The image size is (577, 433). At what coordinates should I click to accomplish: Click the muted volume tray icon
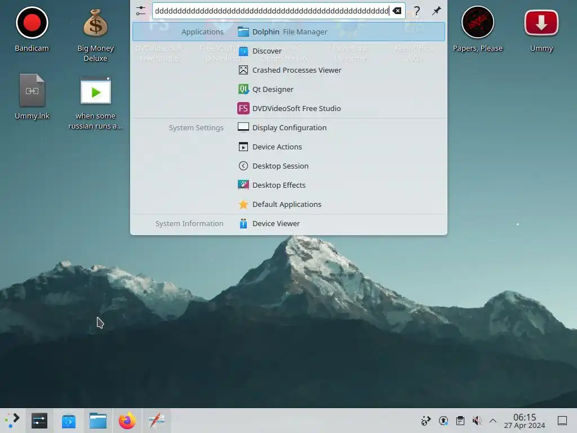point(477,421)
